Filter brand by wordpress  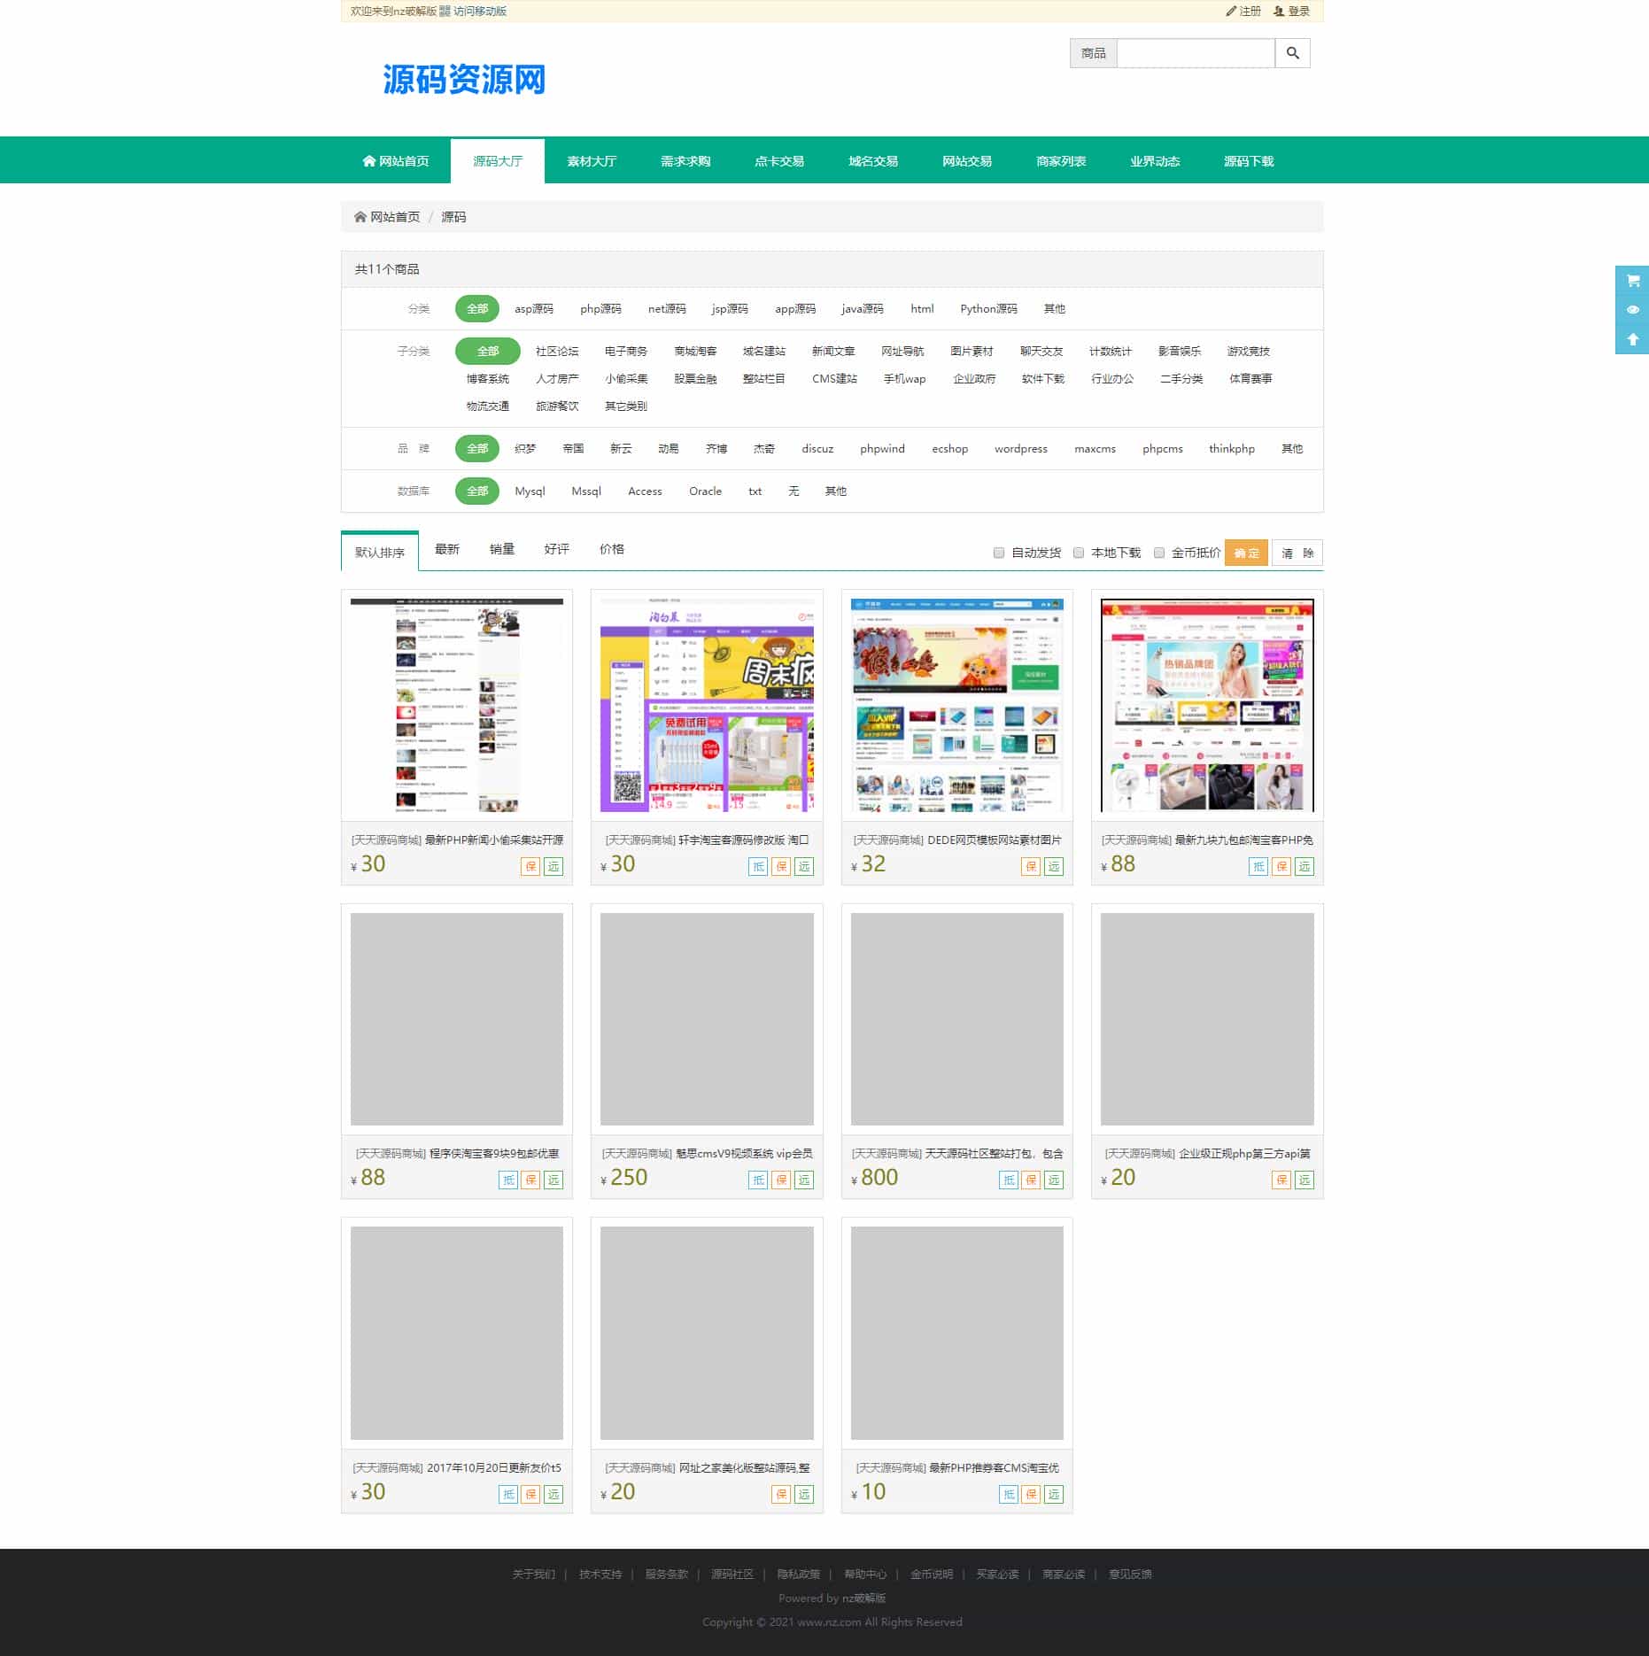[x=1020, y=449]
